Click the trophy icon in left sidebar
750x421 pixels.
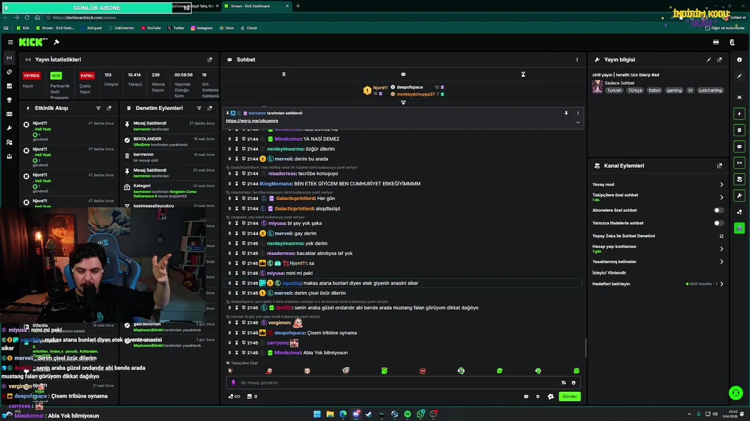(x=9, y=100)
